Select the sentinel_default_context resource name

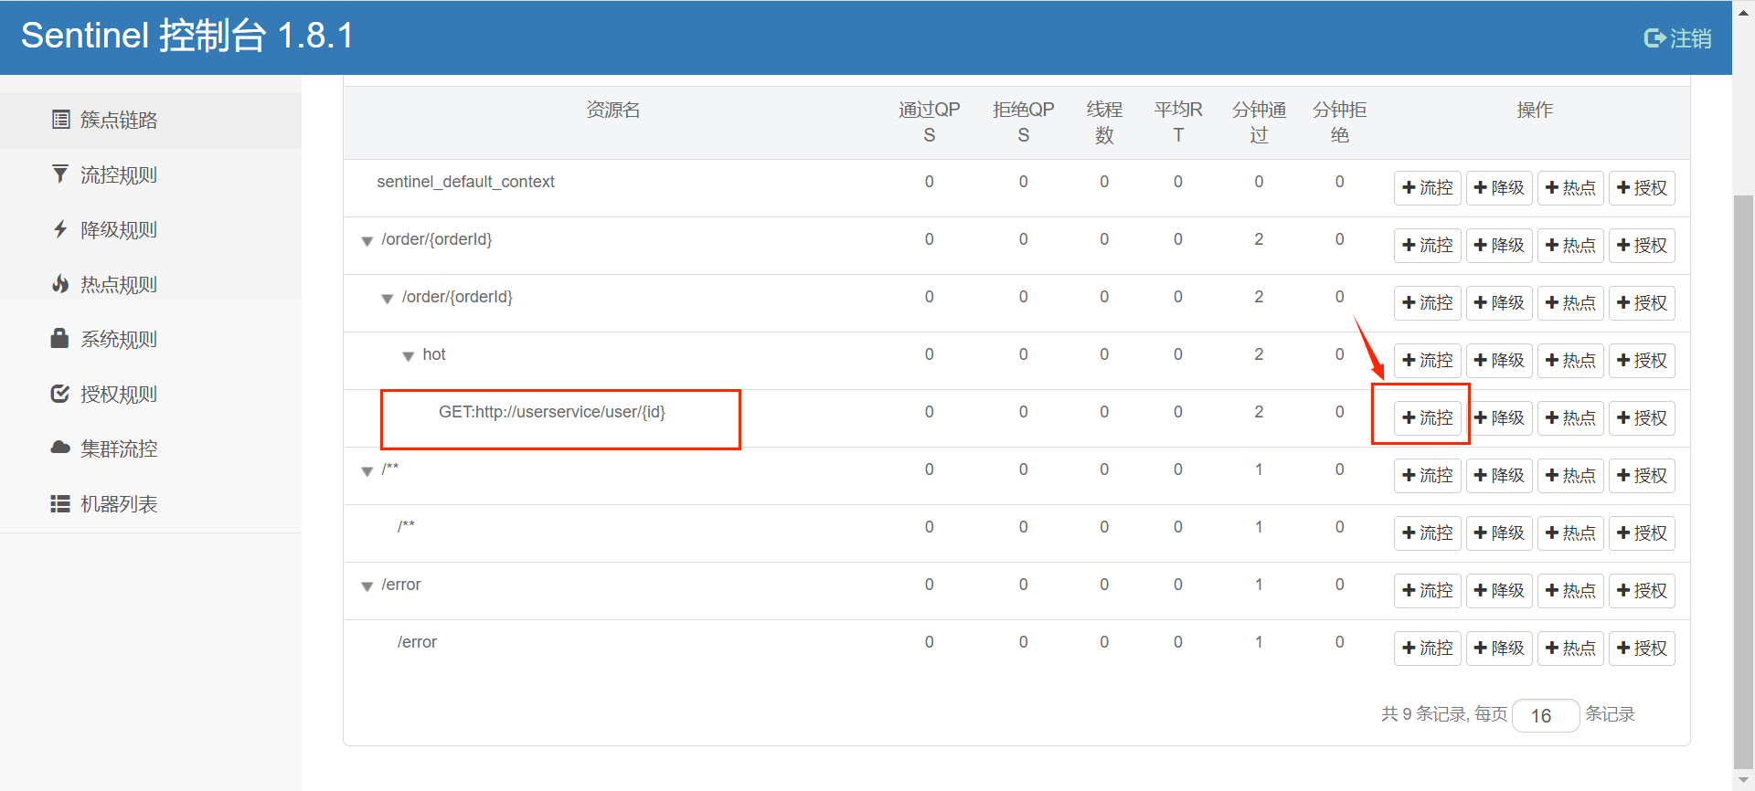point(465,182)
